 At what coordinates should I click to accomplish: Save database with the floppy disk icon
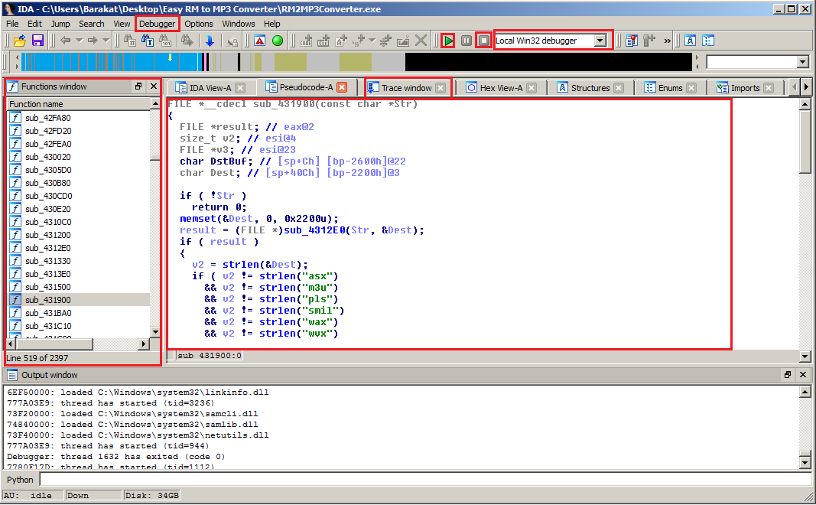click(x=37, y=41)
